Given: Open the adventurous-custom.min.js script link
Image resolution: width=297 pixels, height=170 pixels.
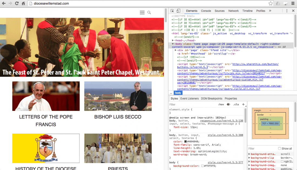Looking at the screenshot, I should pyautogui.click(x=230, y=80).
